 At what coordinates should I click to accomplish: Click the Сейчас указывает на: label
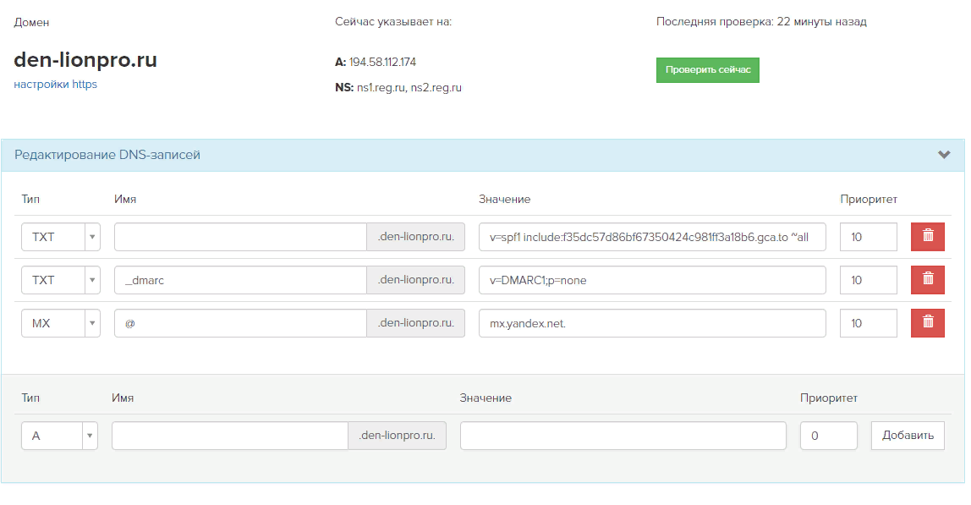(x=393, y=22)
